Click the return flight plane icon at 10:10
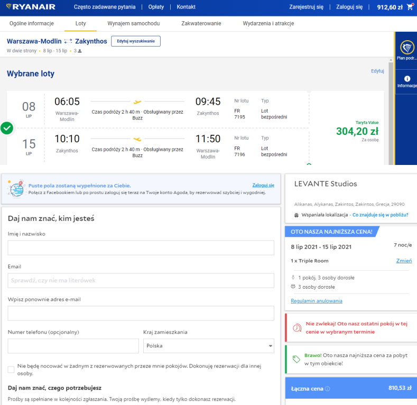The width and height of the screenshot is (417, 405). (137, 139)
